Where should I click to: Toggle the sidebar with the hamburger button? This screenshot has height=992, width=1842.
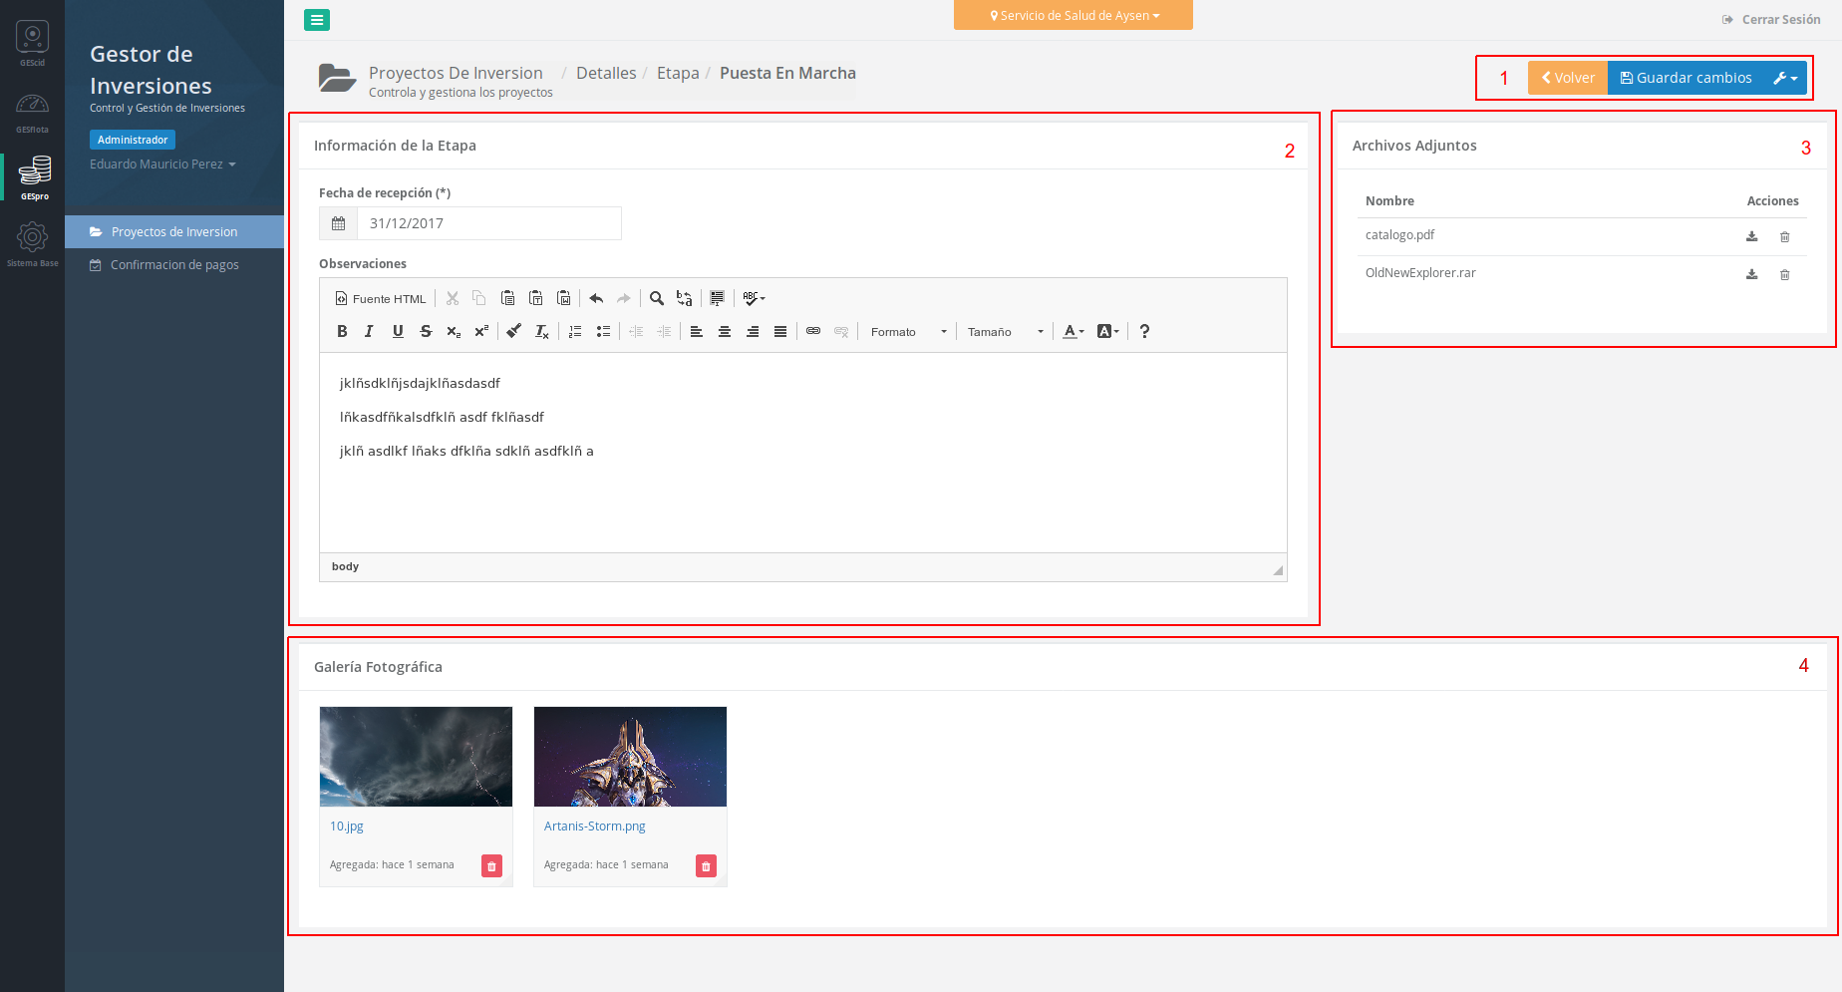pyautogui.click(x=317, y=20)
